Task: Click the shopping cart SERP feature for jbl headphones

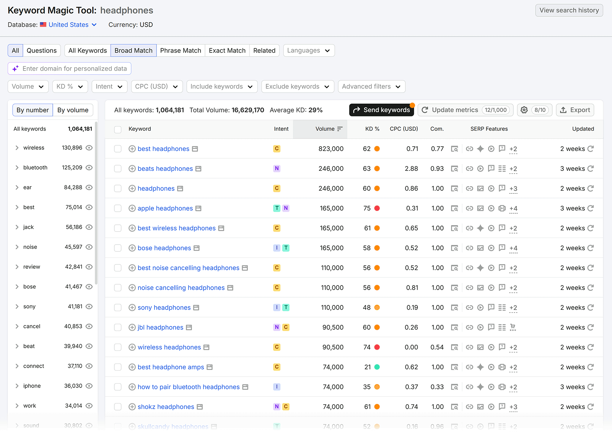Action: pos(513,328)
